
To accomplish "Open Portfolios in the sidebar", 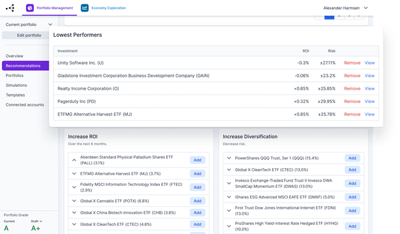I will pos(15,76).
